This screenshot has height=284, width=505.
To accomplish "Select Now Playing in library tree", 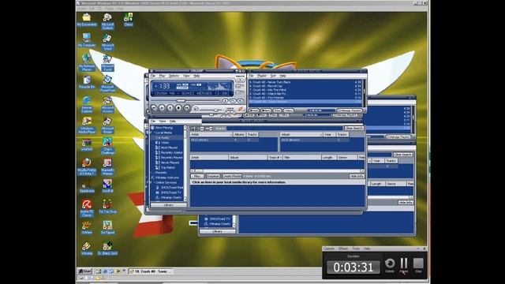I will click(163, 128).
